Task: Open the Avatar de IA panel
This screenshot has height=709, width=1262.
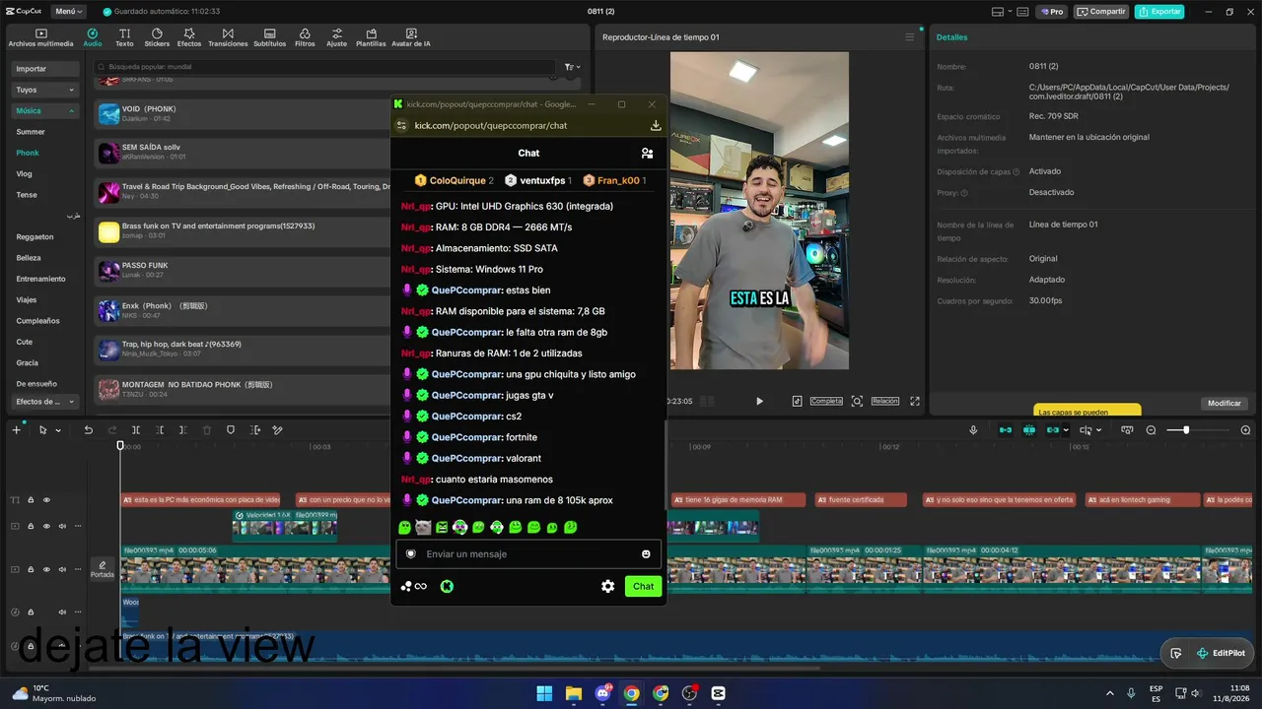Action: point(411,37)
